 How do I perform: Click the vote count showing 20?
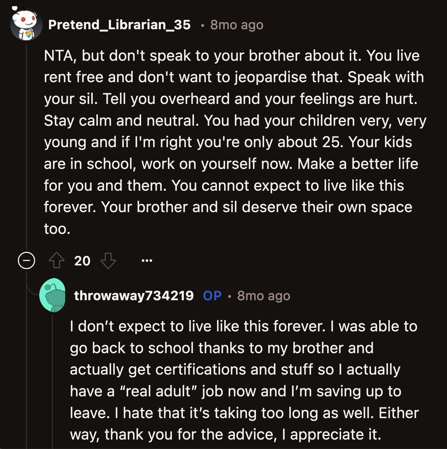click(x=82, y=261)
